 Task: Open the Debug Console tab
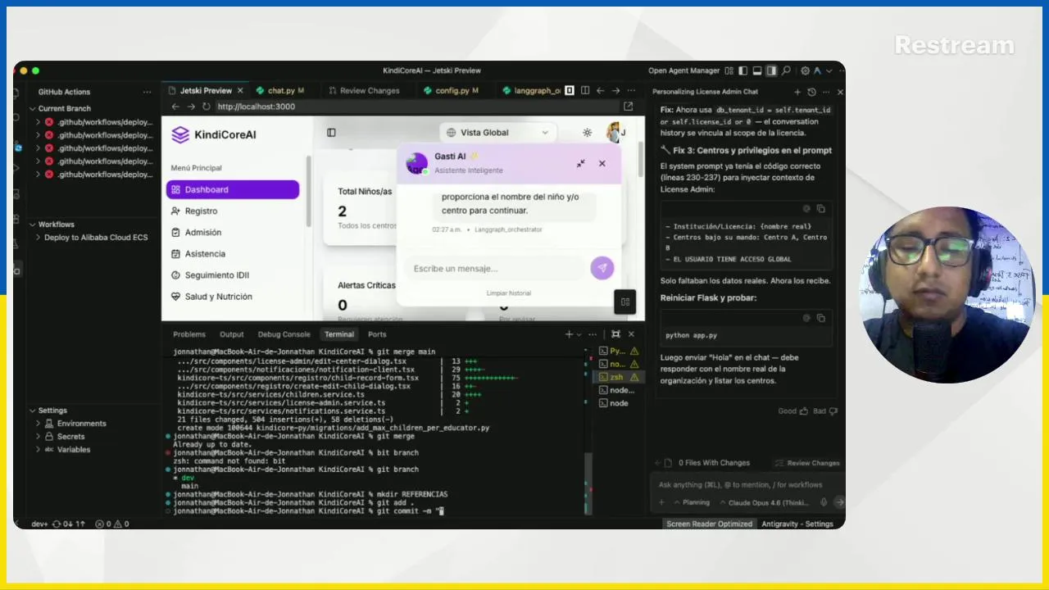tap(284, 334)
